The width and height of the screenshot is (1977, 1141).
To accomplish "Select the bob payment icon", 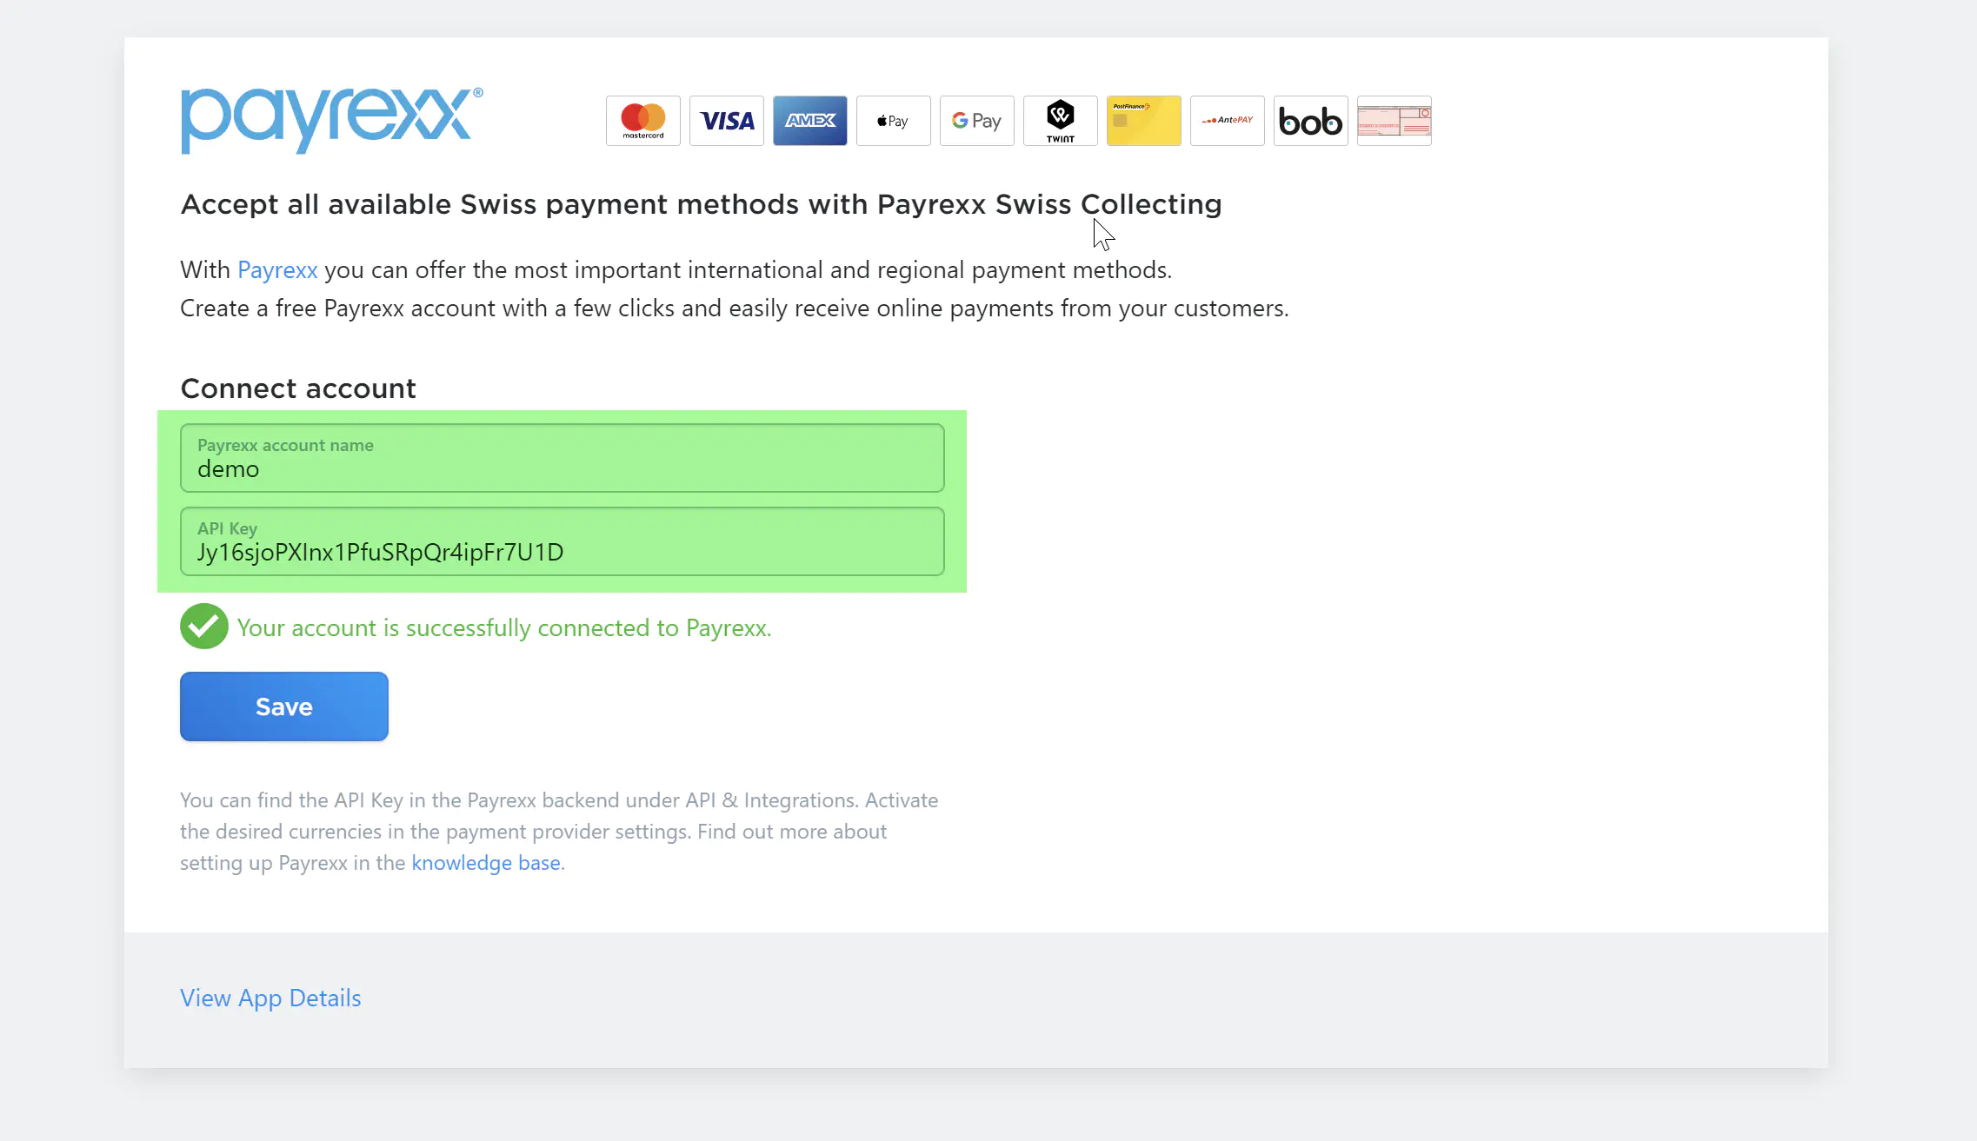I will click(x=1311, y=121).
